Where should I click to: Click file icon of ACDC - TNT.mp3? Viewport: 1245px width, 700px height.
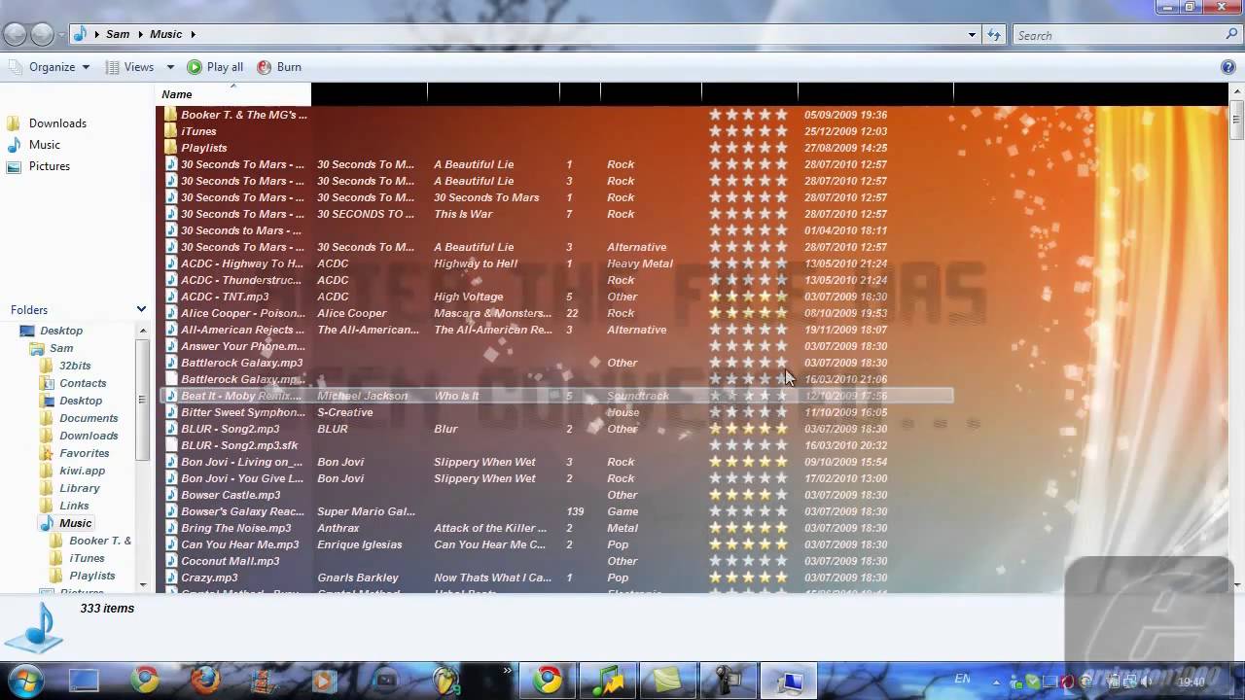point(170,297)
